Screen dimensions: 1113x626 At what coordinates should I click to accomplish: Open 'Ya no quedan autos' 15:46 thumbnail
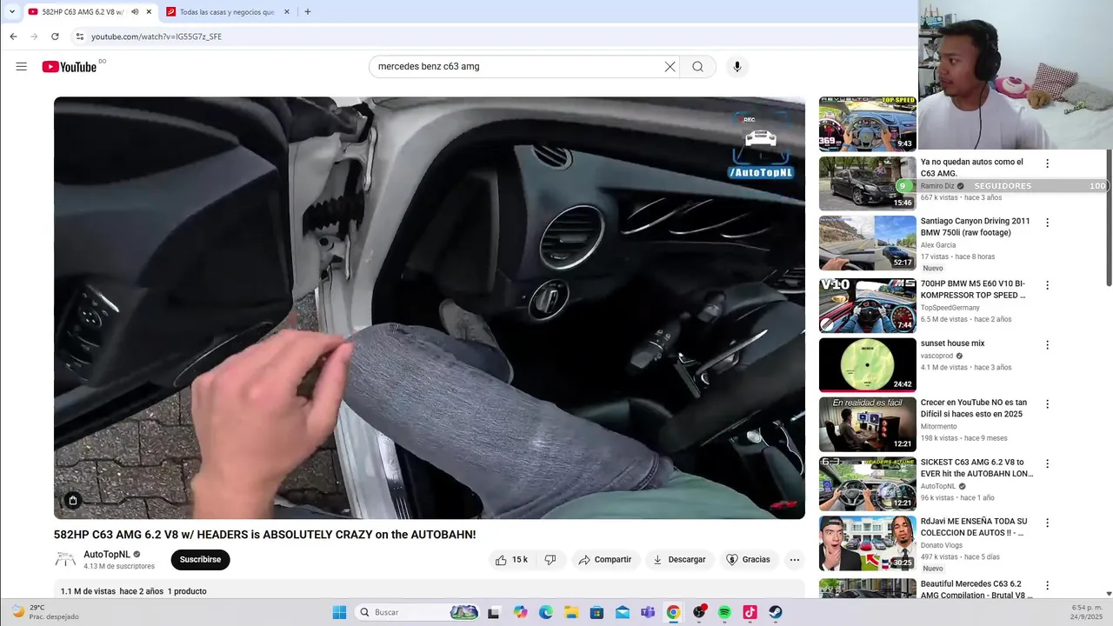coord(867,183)
